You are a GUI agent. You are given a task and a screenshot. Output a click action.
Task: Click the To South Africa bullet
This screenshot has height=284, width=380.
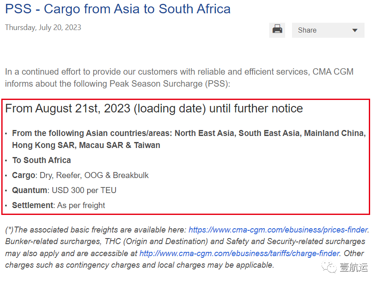click(42, 160)
